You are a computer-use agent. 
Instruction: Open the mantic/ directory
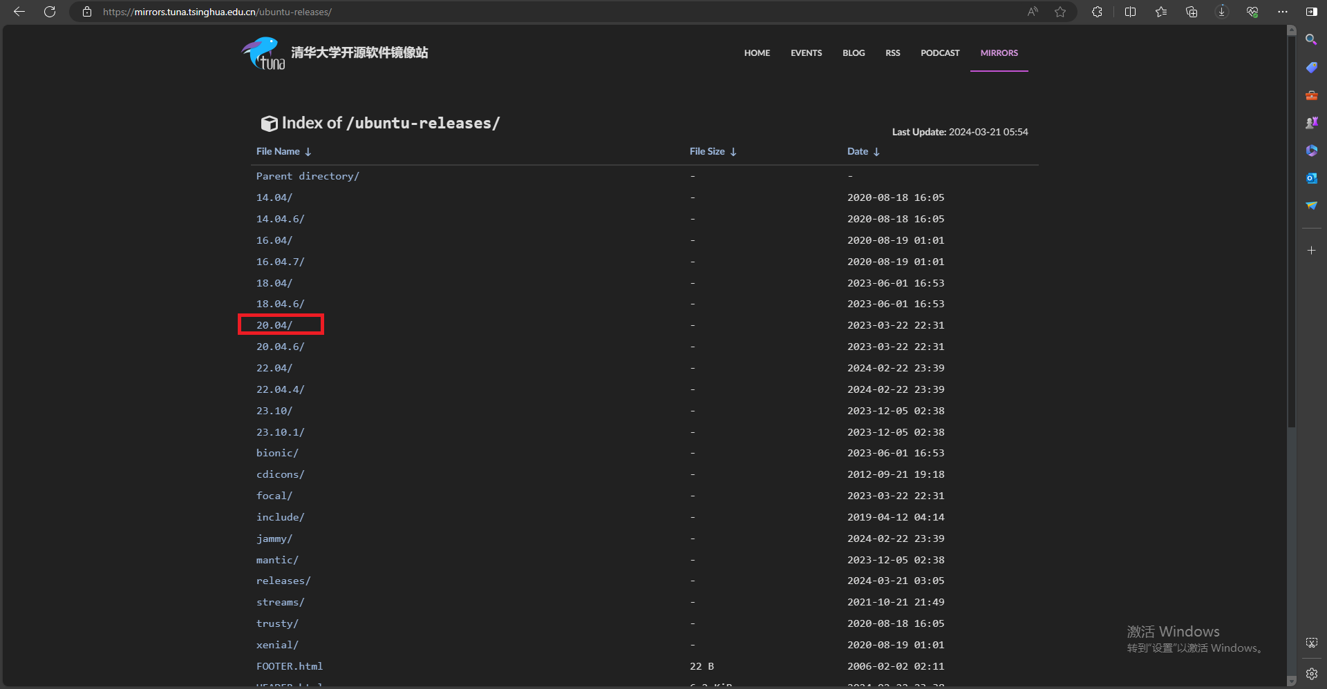[x=277, y=560]
